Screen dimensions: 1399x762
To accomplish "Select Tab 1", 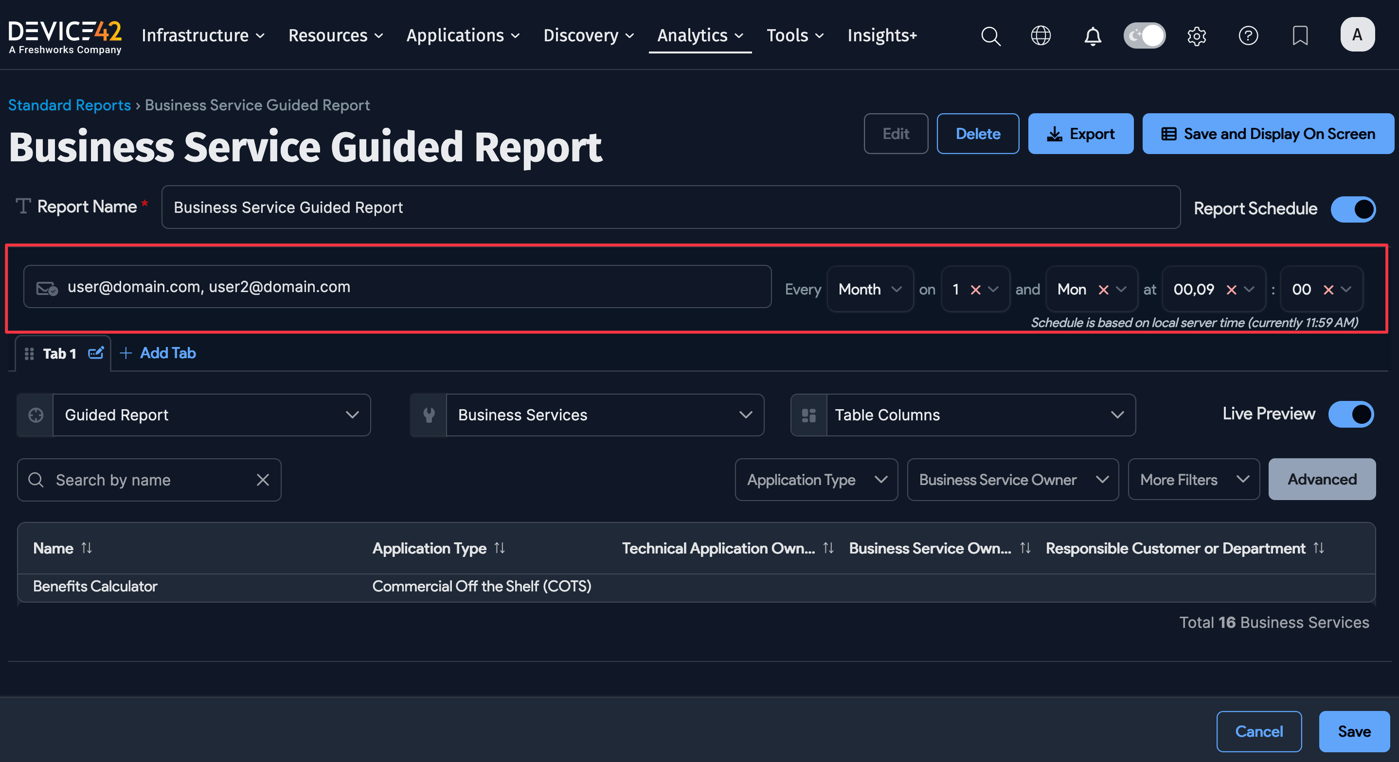I will pos(59,354).
